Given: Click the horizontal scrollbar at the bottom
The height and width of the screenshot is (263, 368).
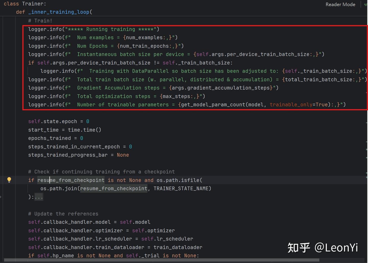Looking at the screenshot, I should 162,260.
